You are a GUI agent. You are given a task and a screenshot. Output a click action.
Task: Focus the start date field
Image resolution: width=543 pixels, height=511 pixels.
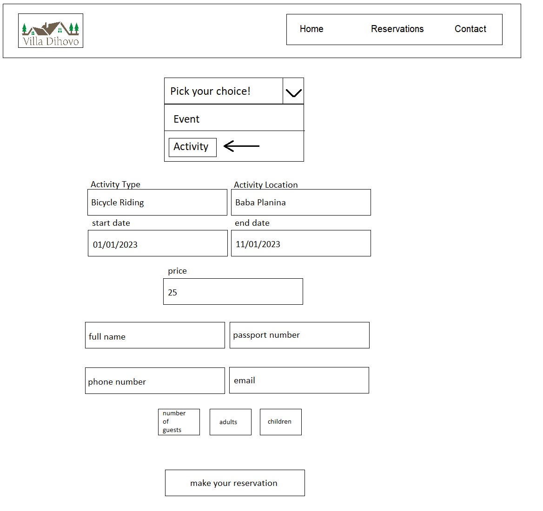click(158, 243)
